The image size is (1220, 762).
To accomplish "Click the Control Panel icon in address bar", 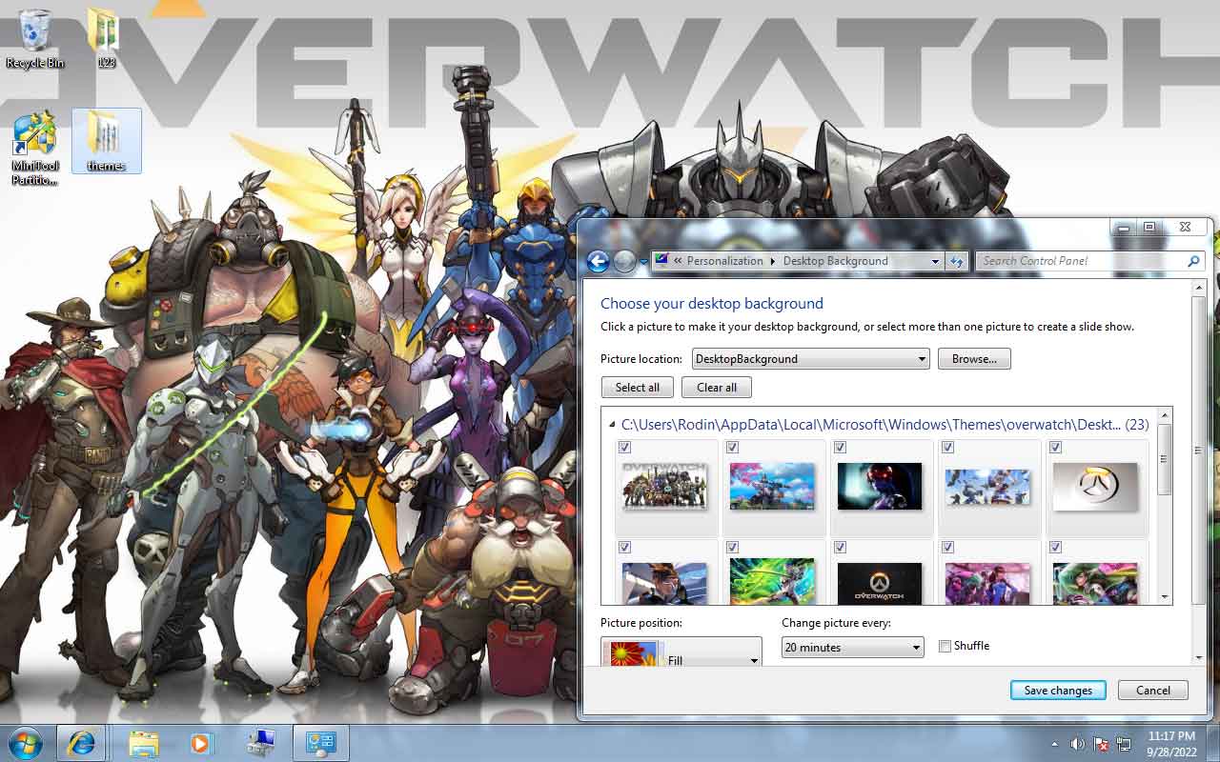I will pos(661,260).
